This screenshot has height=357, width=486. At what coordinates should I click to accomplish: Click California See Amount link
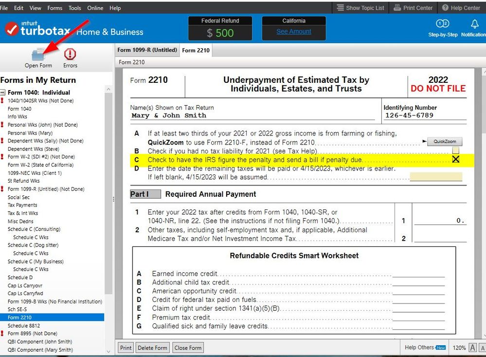pos(293,31)
